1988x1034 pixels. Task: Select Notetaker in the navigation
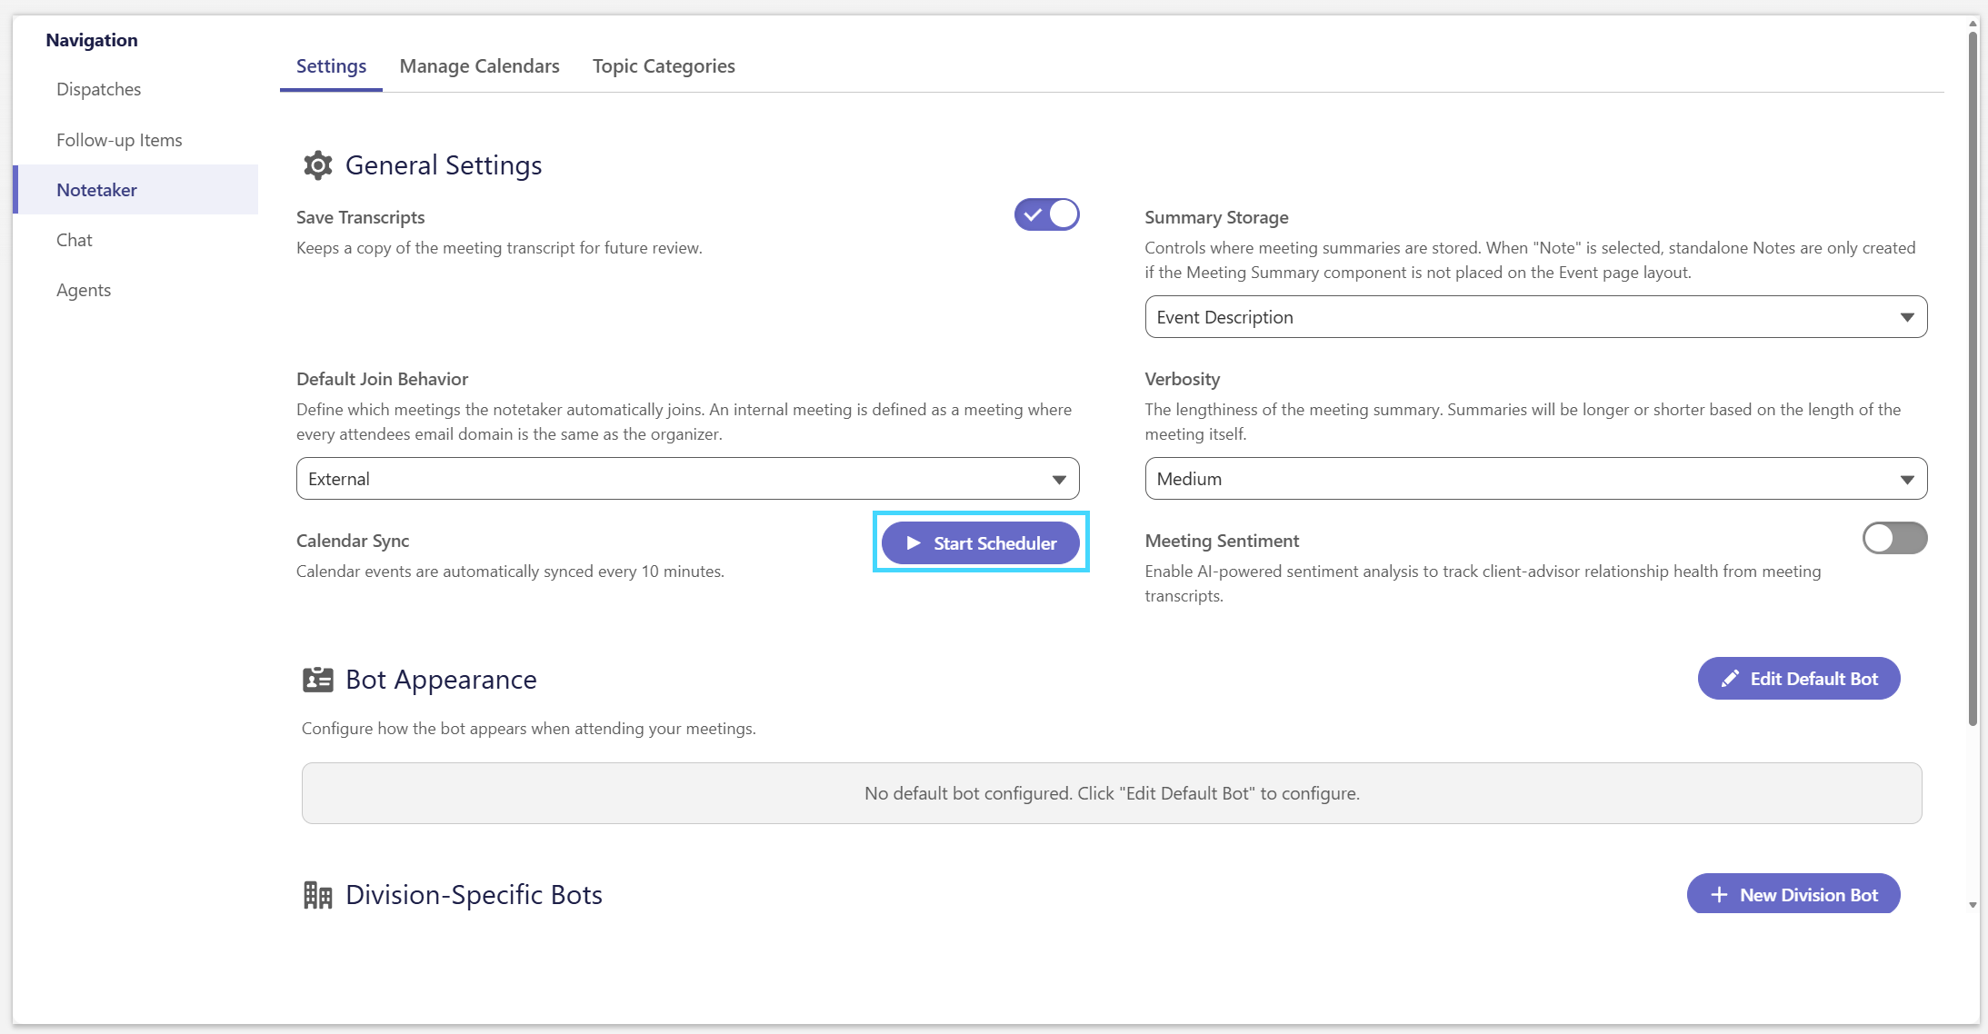tap(135, 190)
